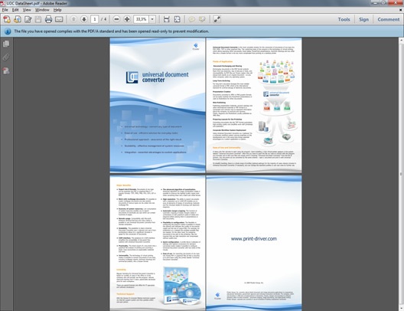Open the File menu
404x311 pixels.
5,10
